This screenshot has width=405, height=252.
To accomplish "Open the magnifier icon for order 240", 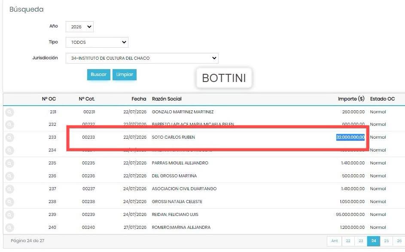I will point(9,228).
